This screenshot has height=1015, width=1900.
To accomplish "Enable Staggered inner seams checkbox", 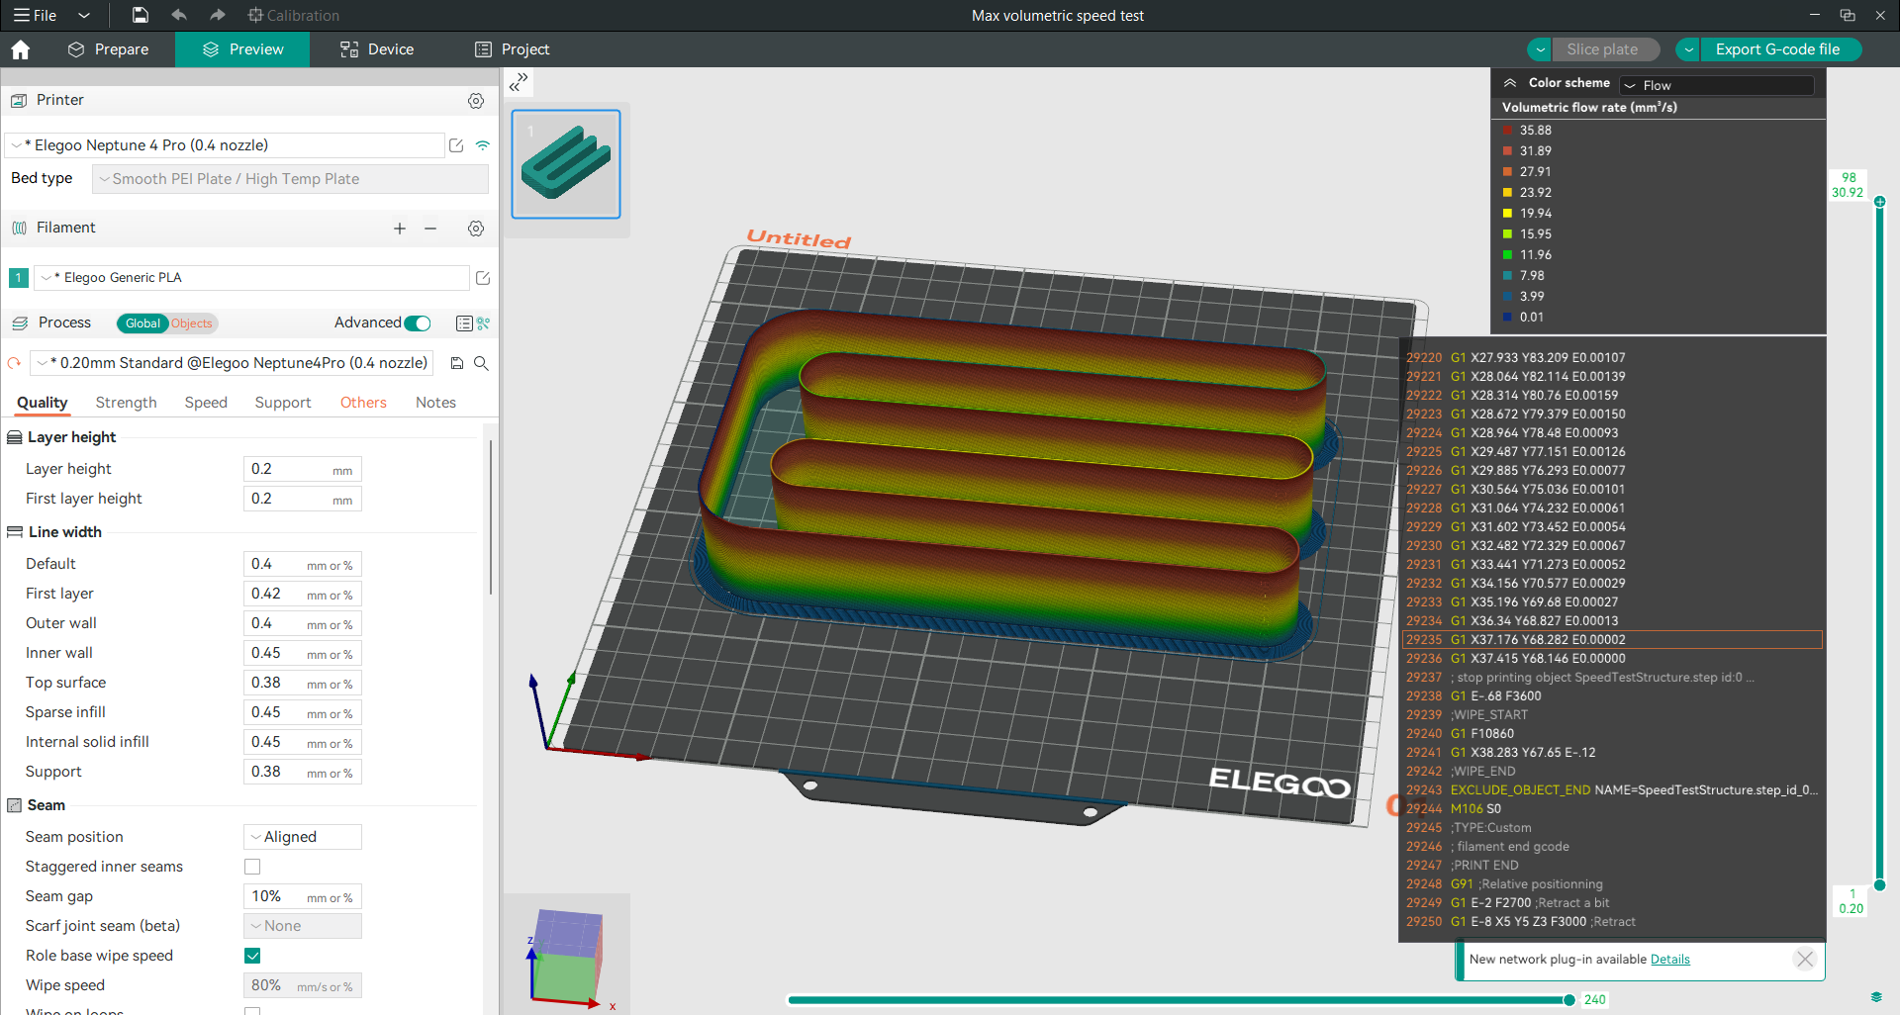I will tap(252, 867).
